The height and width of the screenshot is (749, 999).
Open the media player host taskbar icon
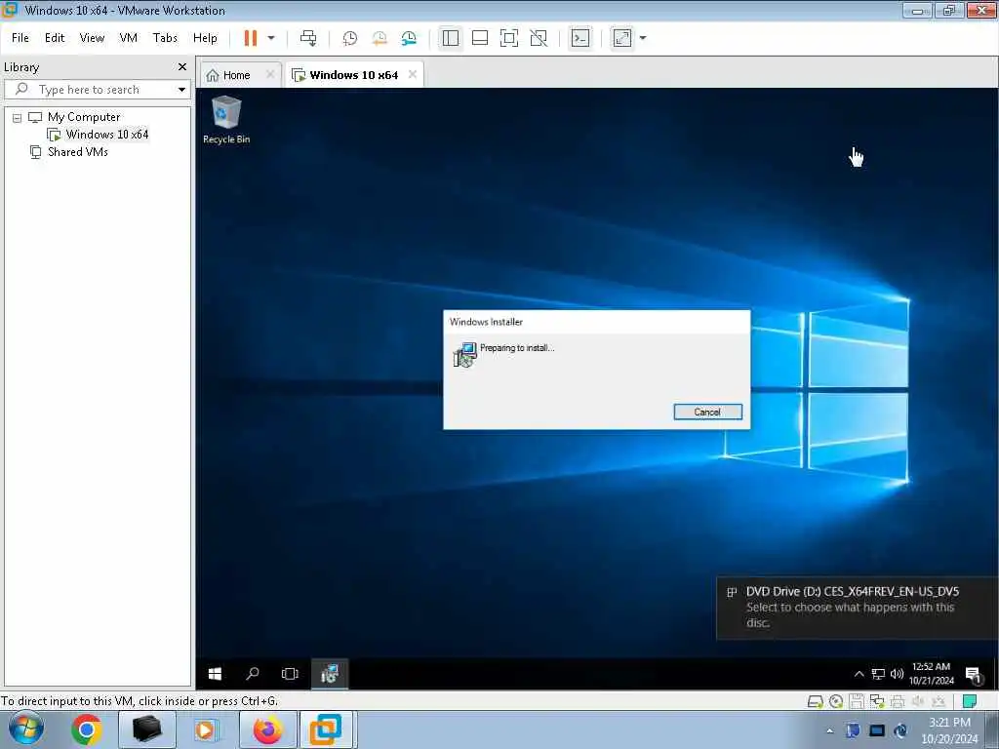206,729
